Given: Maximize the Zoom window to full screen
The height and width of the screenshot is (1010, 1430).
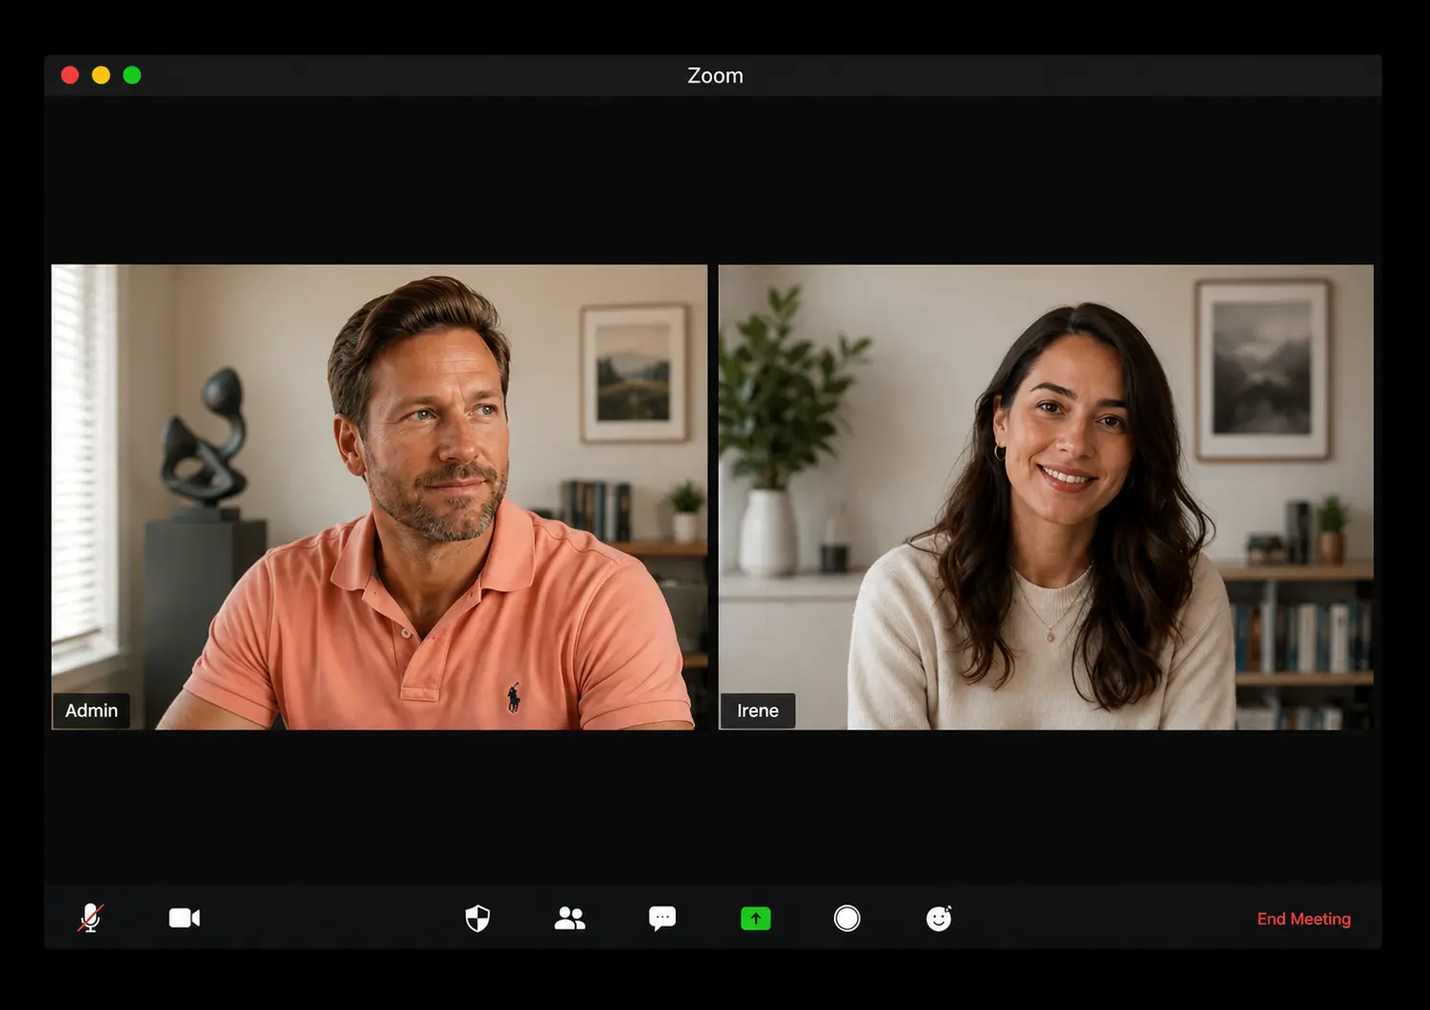Looking at the screenshot, I should pos(132,75).
